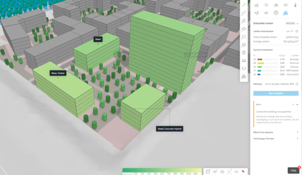Open the Help button

click(x=294, y=171)
